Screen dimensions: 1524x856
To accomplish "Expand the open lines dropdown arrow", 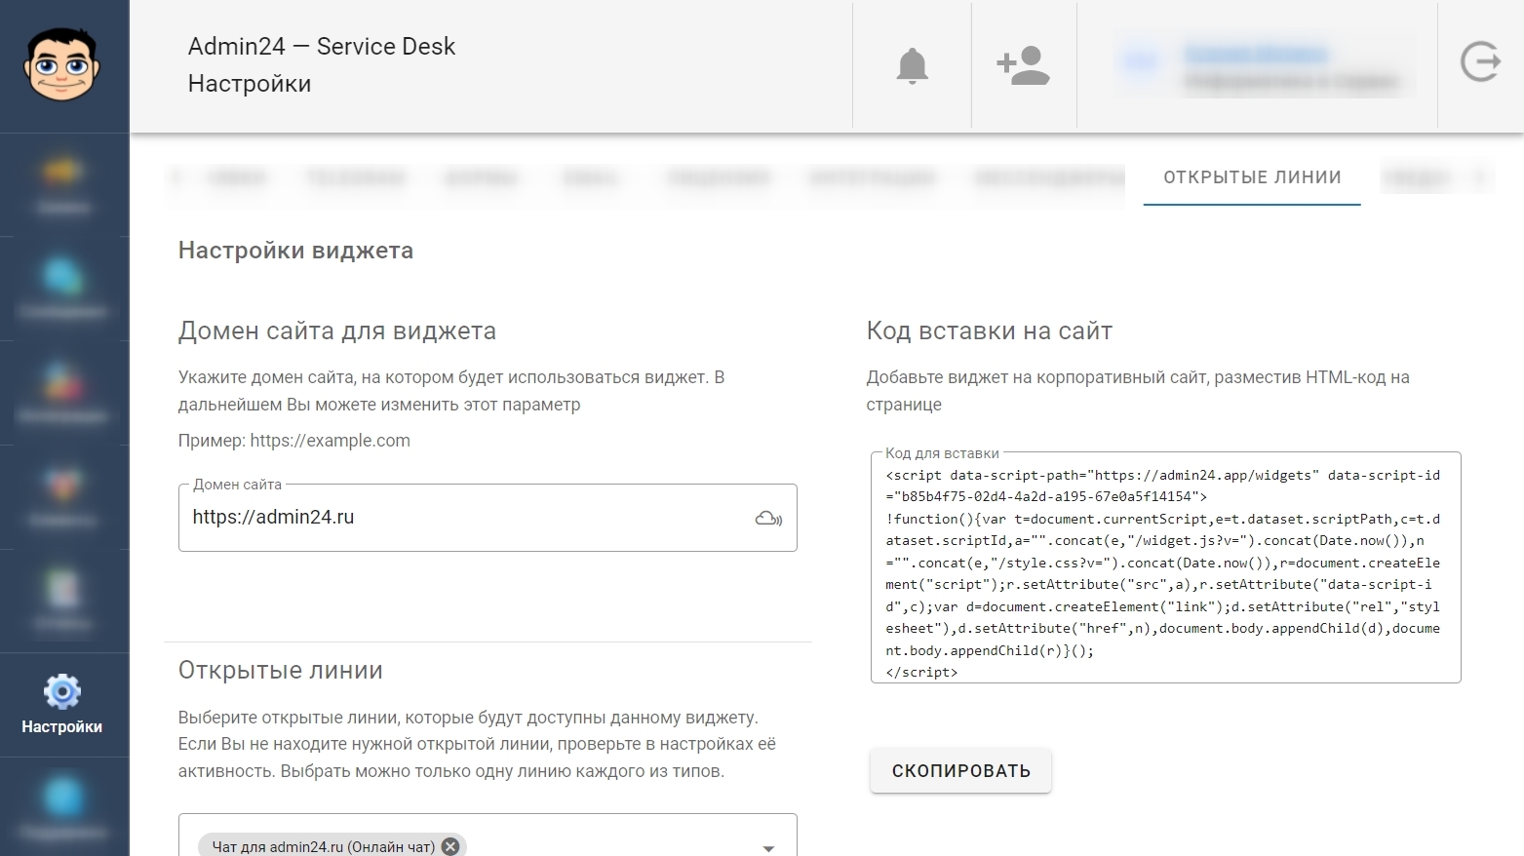I will (768, 848).
